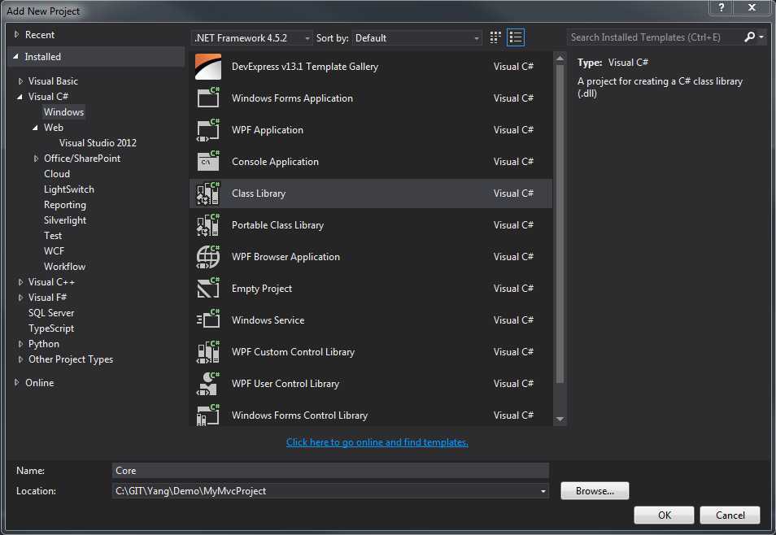Viewport: 776px width, 535px height.
Task: Select the Windows Service row text
Action: 268,320
